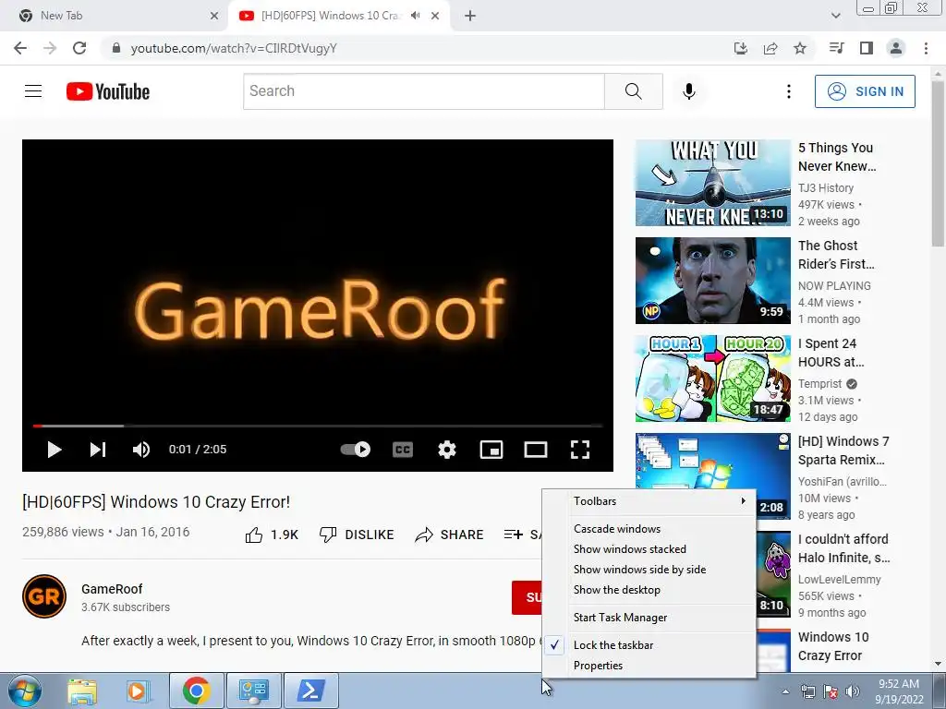Screen dimensions: 946x709
Task: Open Windows Media Player from taskbar
Action: (x=138, y=691)
